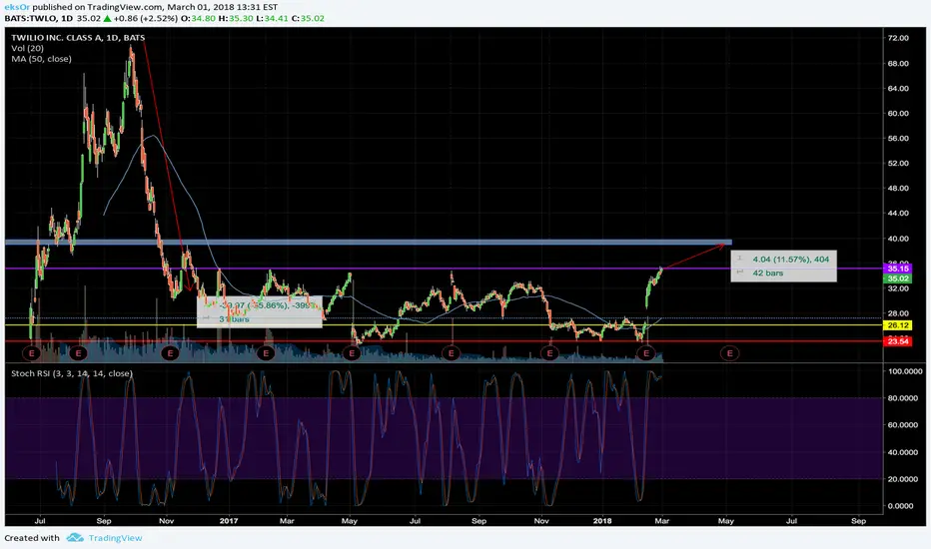Screen dimensions: 931x549
Task: Click the 2017 label on the time axis
Action: (229, 521)
